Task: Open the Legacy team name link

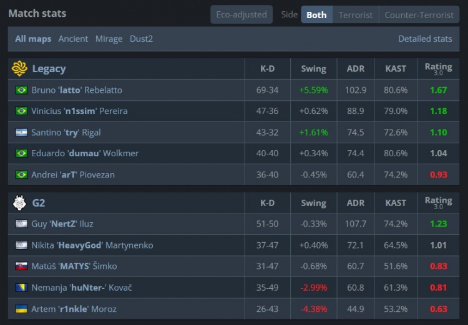Action: click(x=49, y=69)
